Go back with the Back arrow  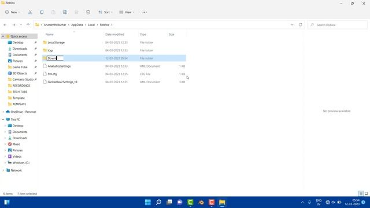point(5,25)
